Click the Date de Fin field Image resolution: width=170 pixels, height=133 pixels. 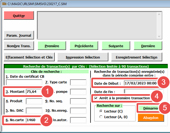tap(140, 92)
